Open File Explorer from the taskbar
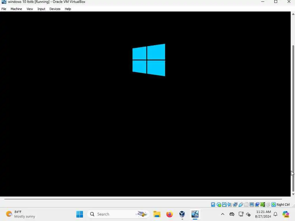295x221 pixels. (157, 214)
